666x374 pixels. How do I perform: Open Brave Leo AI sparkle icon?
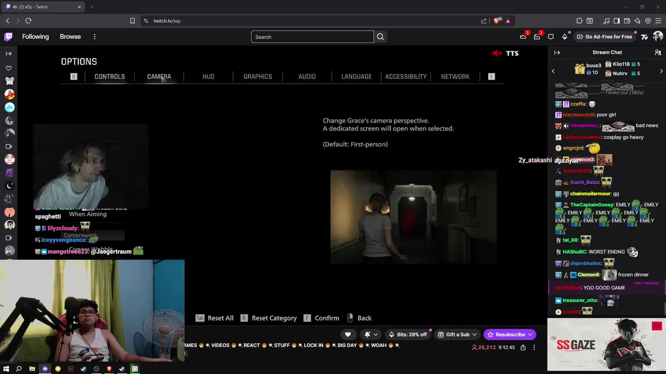click(x=637, y=21)
